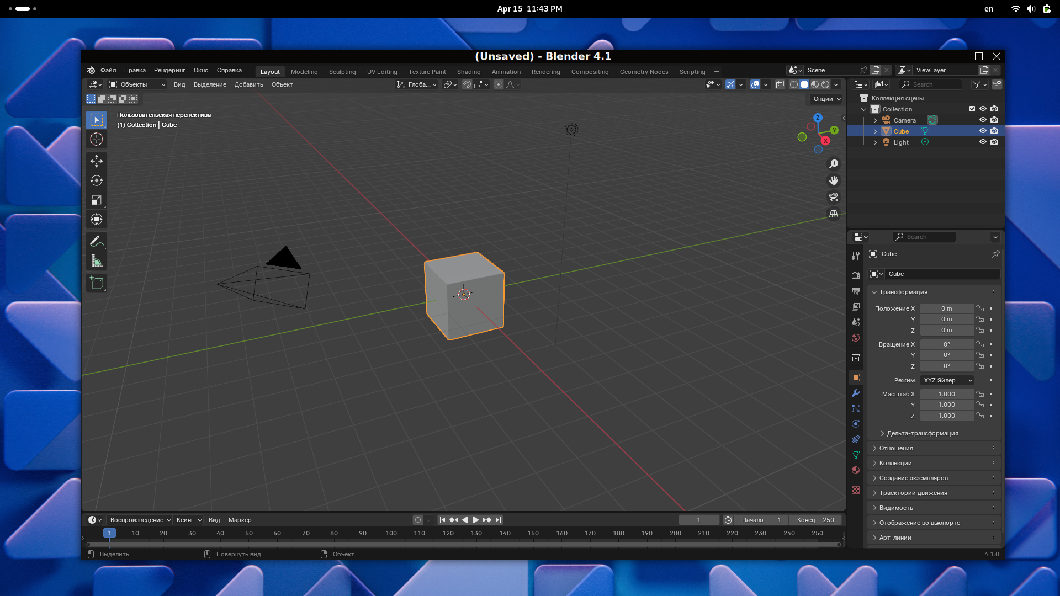1060x596 pixels.
Task: Toggle proportional editing
Action: click(x=499, y=84)
